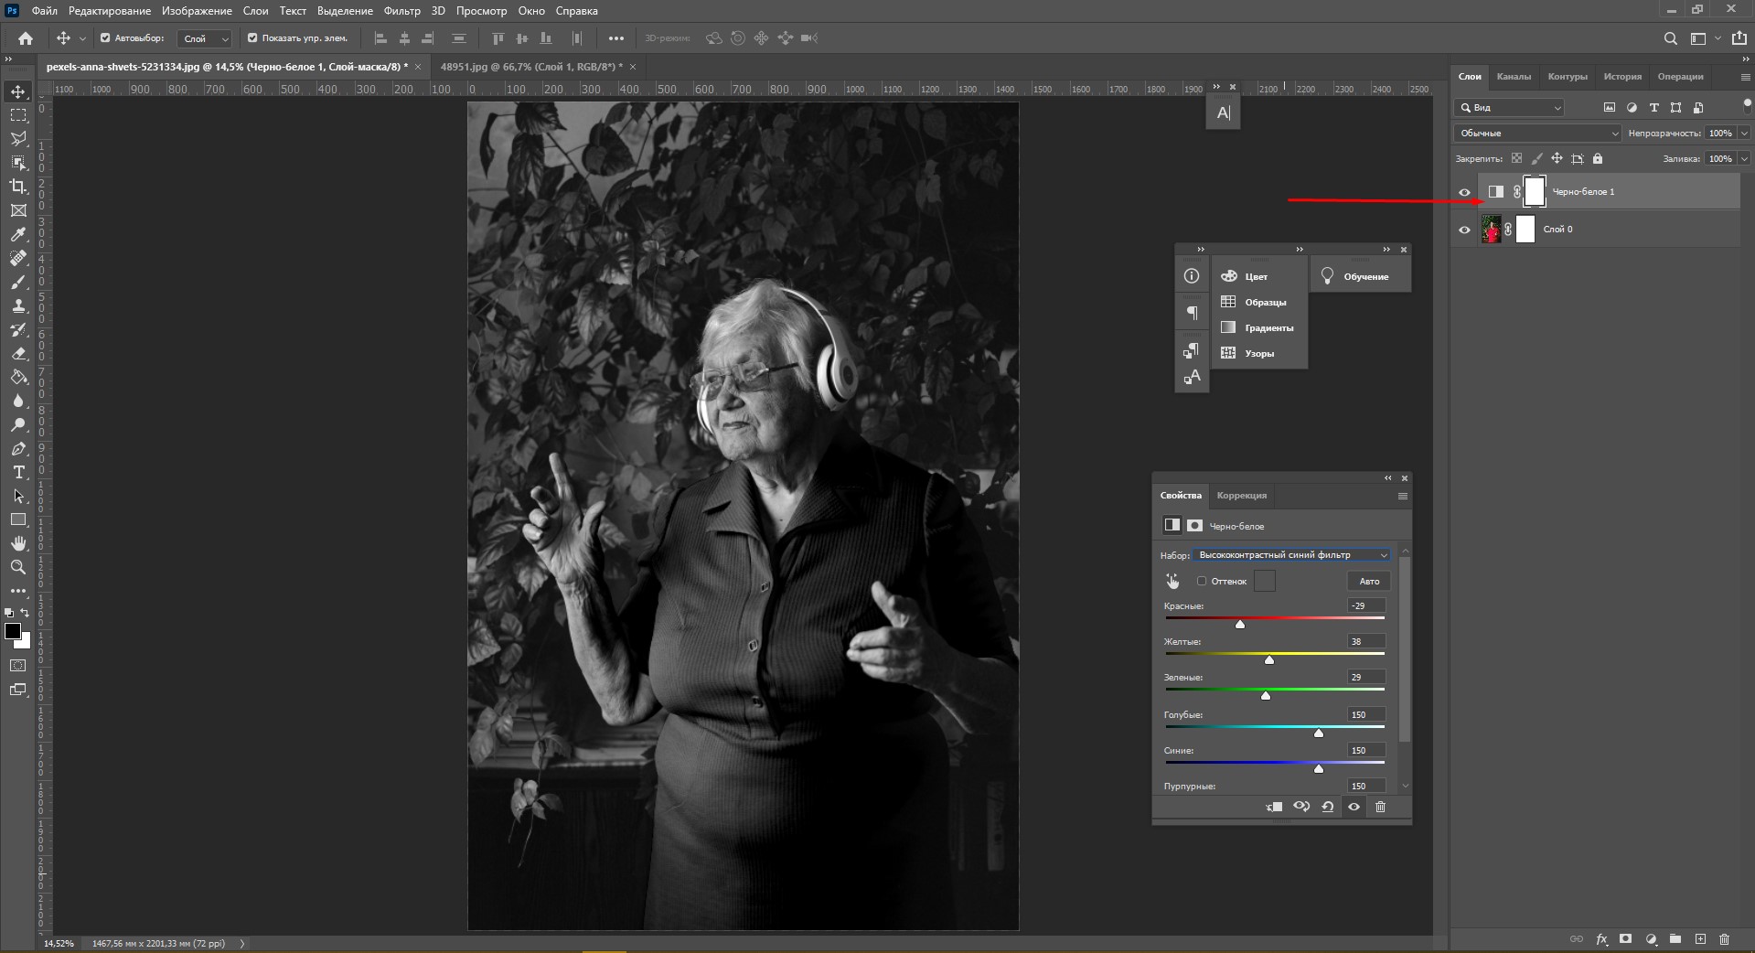Delete layer with Layers panel trash
Image resolution: width=1755 pixels, height=953 pixels.
1724,939
